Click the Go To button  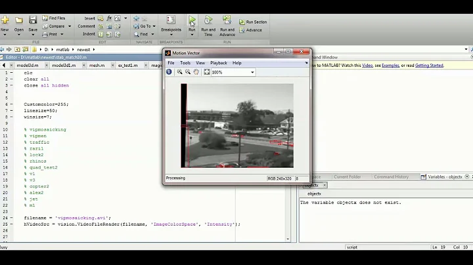[143, 26]
